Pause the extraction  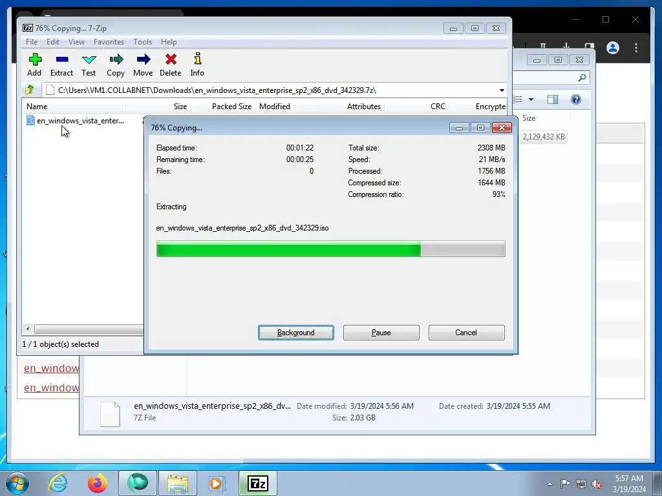point(381,333)
